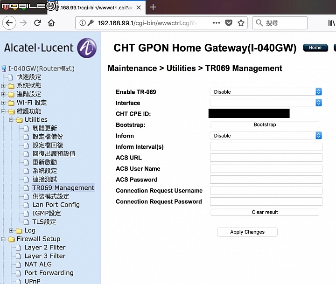Click the key icon in address bar
The height and width of the screenshot is (284, 336).
coord(91,23)
